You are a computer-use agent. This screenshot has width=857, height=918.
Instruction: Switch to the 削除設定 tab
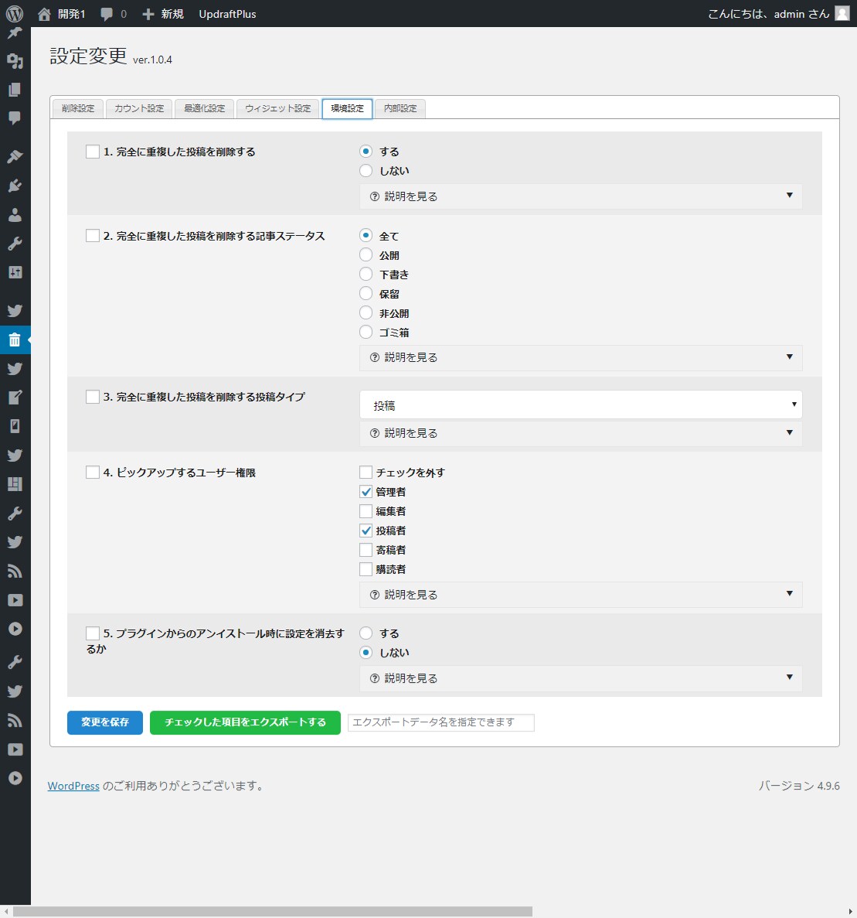coord(78,108)
